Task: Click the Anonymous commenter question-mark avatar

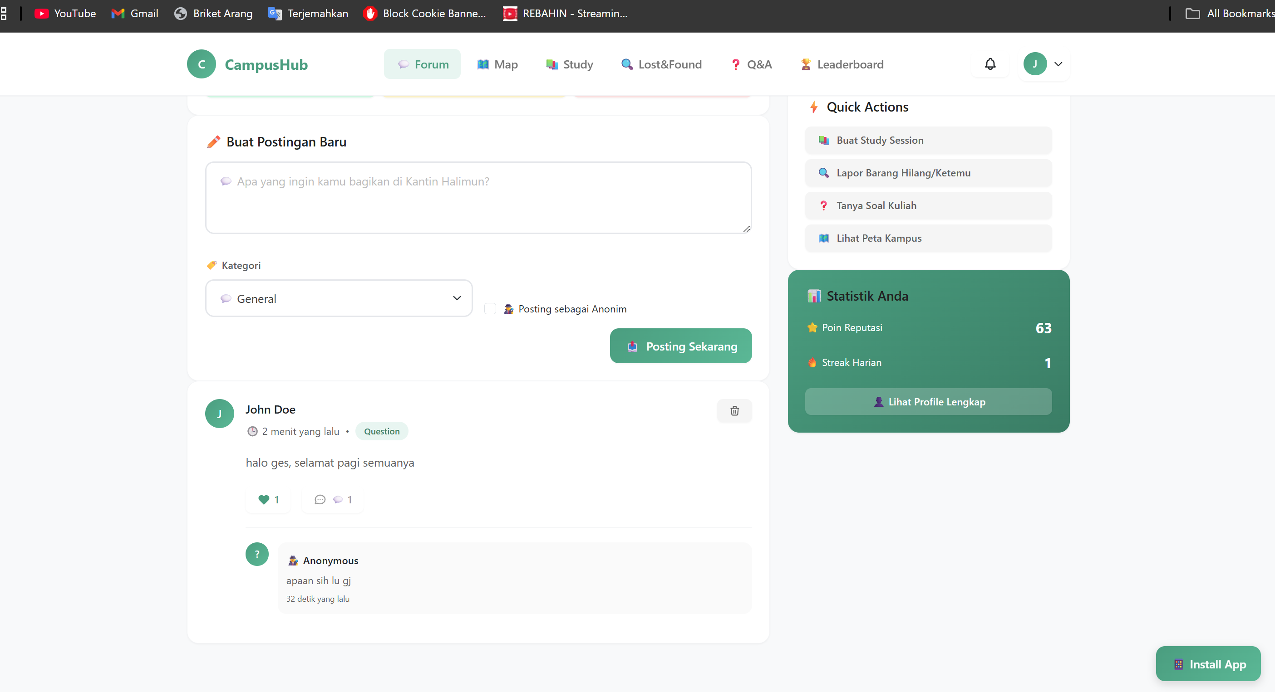Action: point(257,554)
